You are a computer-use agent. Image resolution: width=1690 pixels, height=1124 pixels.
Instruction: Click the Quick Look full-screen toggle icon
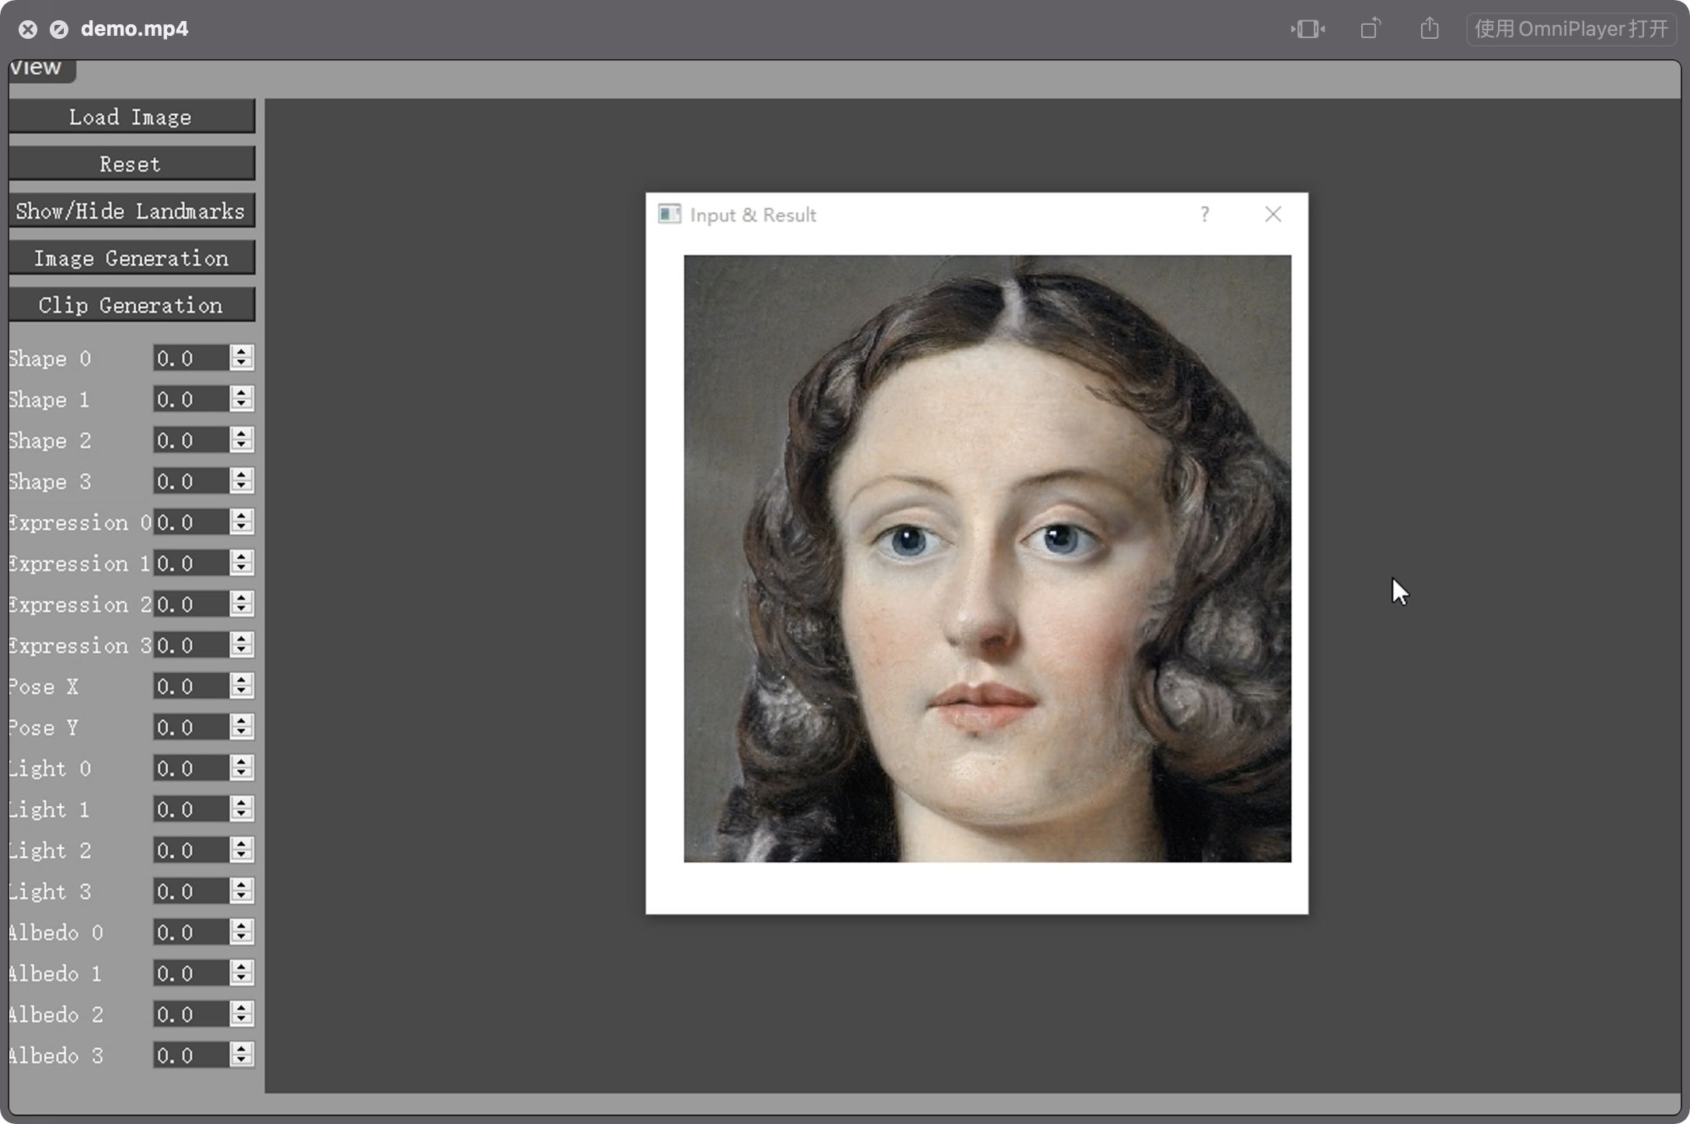coord(58,30)
